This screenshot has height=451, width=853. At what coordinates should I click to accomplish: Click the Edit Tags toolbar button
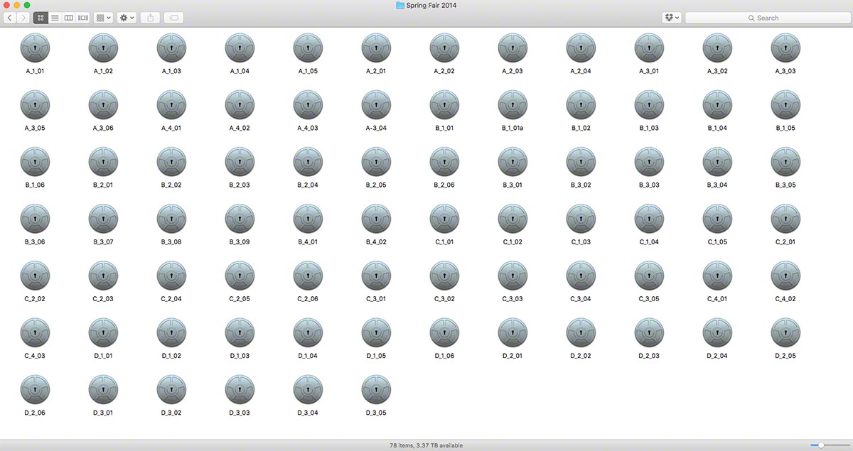174,18
